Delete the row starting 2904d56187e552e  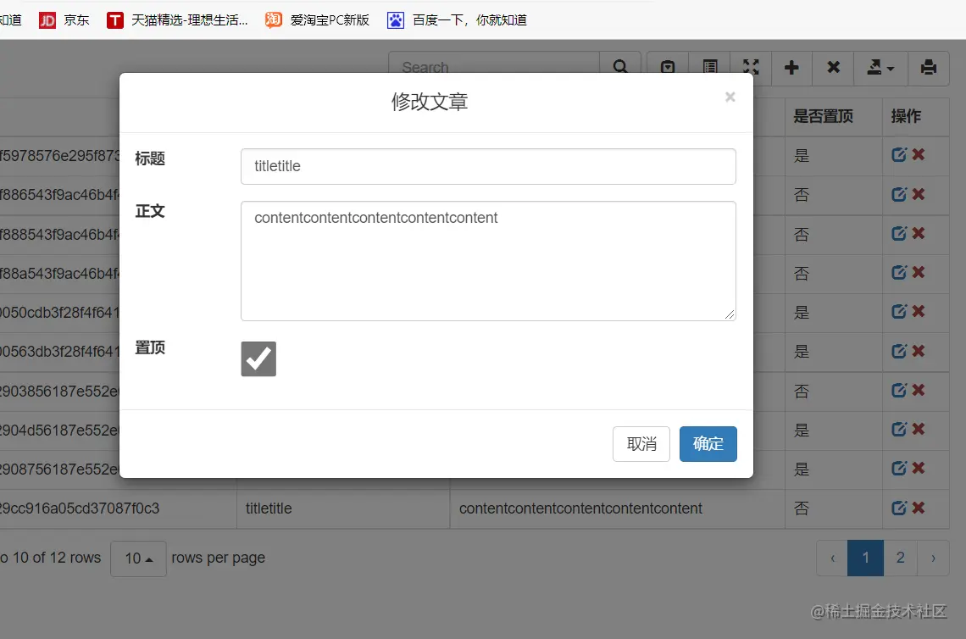(x=919, y=428)
